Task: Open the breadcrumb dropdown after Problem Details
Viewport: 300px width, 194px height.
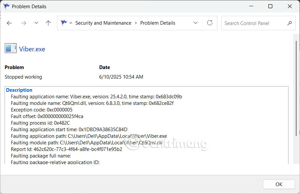Action: click(x=196, y=23)
